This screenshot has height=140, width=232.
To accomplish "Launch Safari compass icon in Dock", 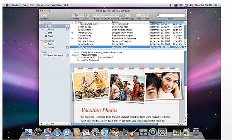I will pyautogui.click(x=57, y=132).
